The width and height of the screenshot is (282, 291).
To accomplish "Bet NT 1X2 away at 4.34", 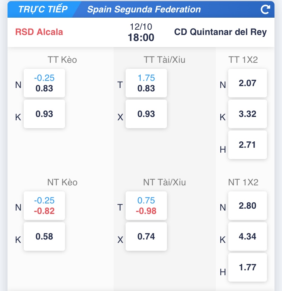I will pyautogui.click(x=247, y=236).
